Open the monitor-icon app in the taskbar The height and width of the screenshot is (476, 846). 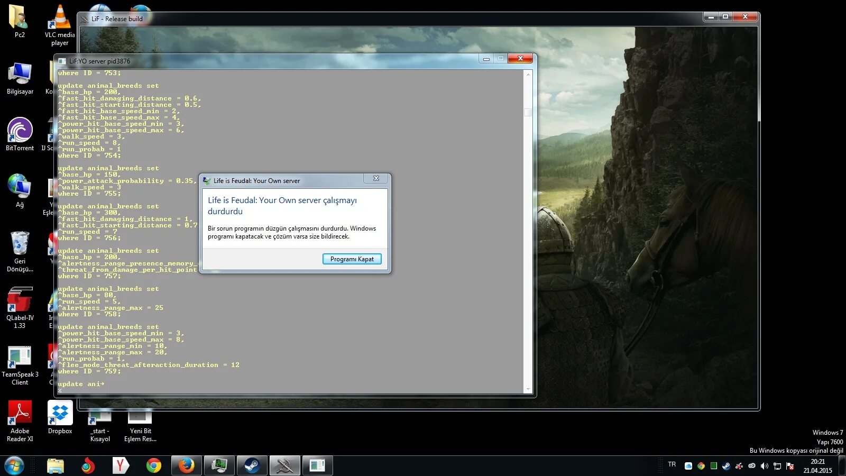pos(219,465)
